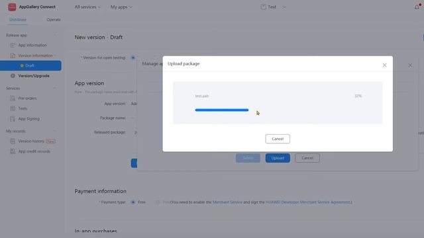Click the Pre-orders sidebar icon
Screen dimensions: 424x238
[x=13, y=99]
